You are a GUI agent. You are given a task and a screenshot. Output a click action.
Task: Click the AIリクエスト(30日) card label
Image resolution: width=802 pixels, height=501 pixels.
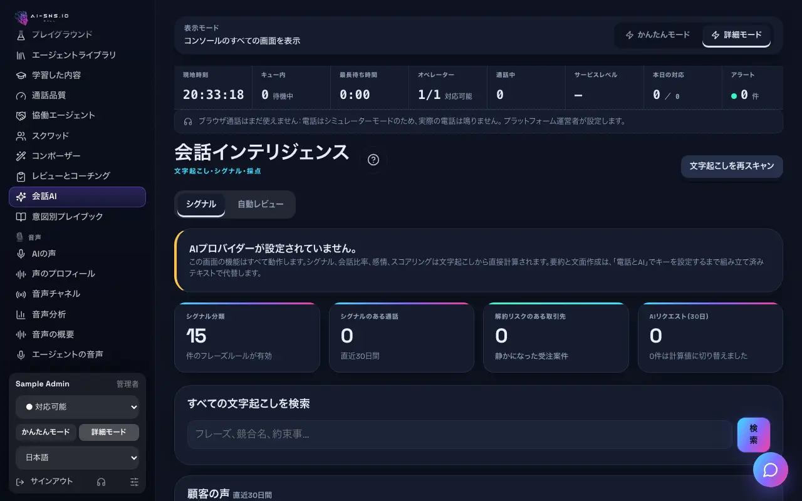pos(679,317)
